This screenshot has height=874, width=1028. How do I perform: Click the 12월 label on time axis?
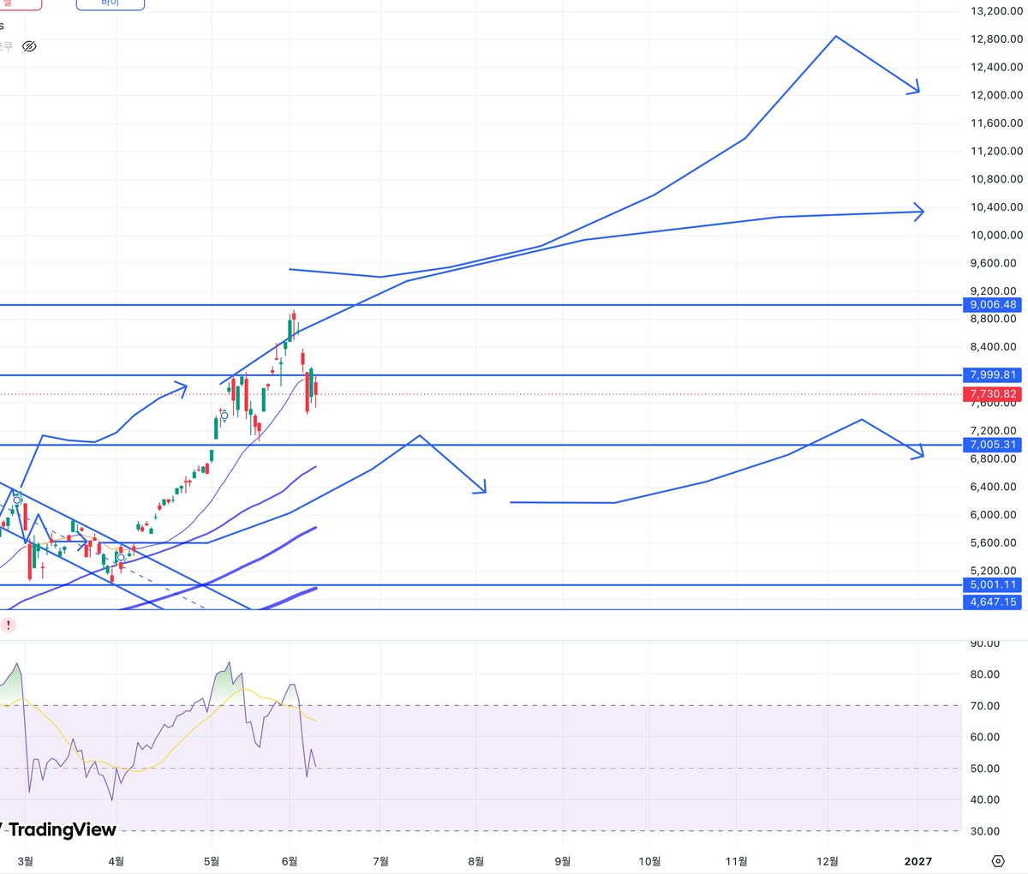pos(828,860)
